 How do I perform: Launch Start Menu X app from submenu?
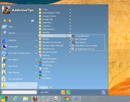coord(88,42)
